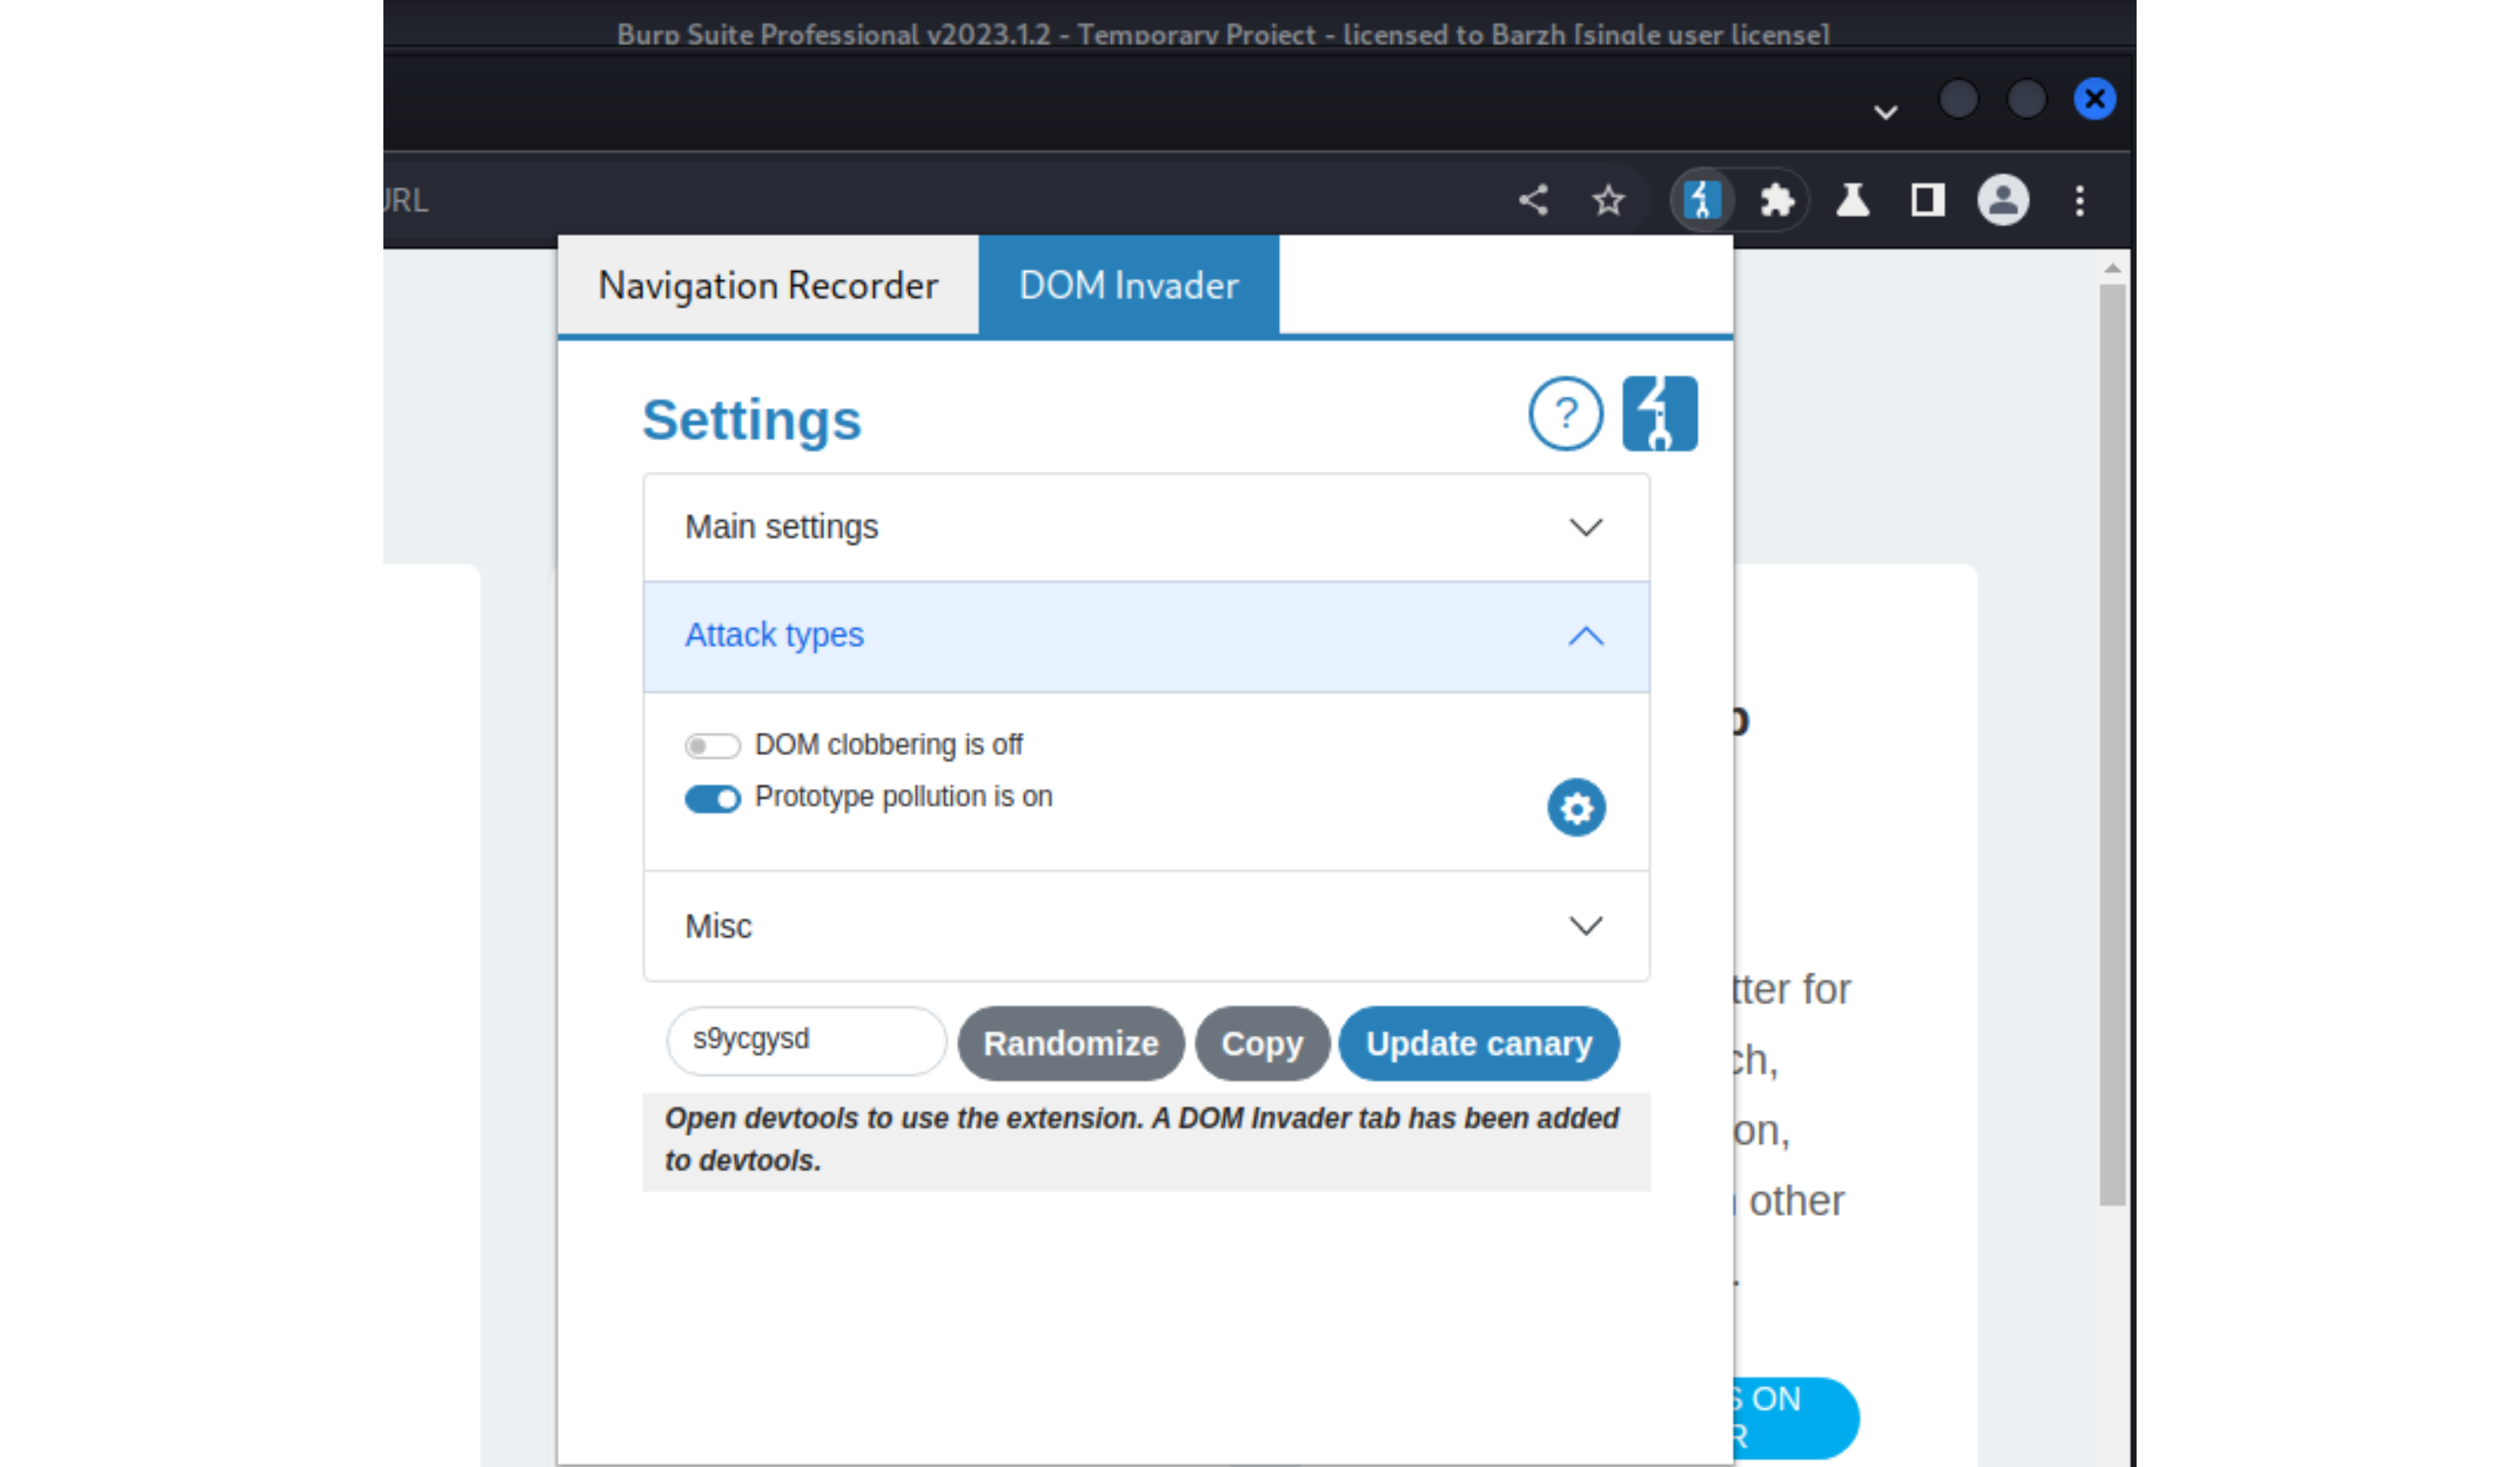Image resolution: width=2520 pixels, height=1467 pixels.
Task: Open the Chrome Labs flask icon
Action: coord(1852,200)
